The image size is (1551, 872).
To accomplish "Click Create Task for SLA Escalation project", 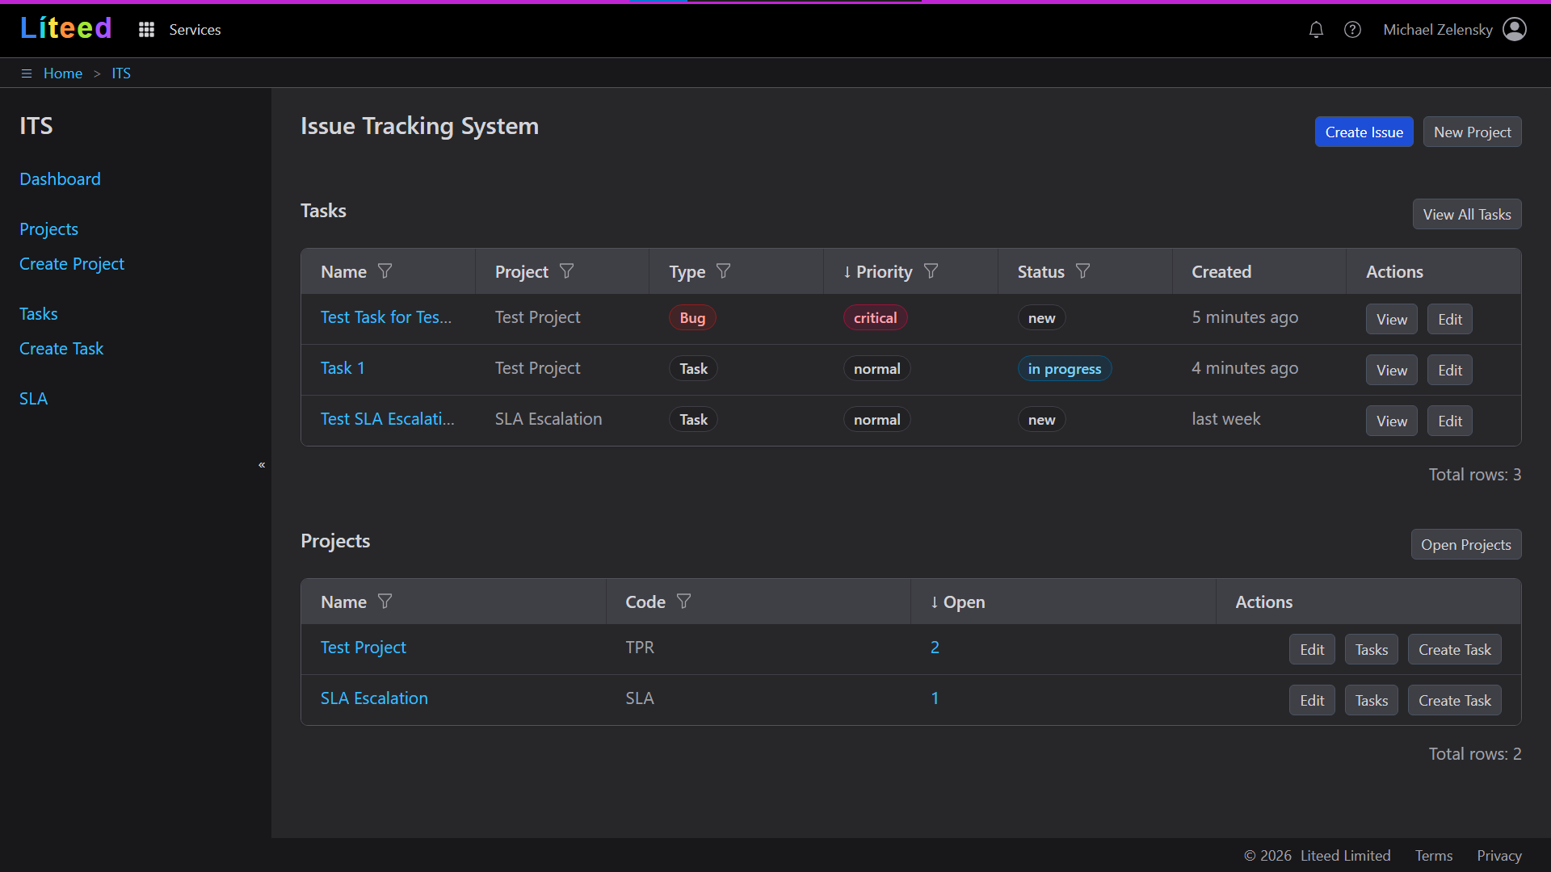I will 1454,701.
